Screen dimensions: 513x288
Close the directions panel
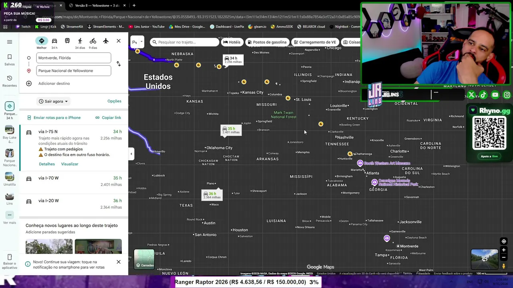(x=119, y=41)
